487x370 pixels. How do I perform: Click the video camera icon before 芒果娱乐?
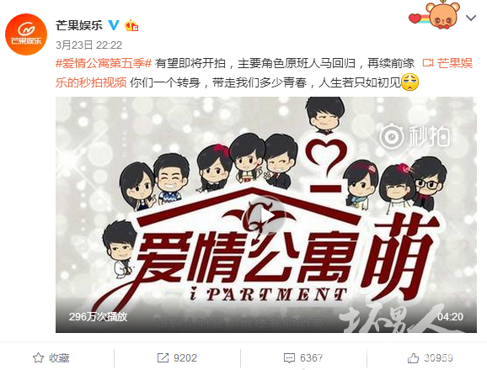pos(428,63)
